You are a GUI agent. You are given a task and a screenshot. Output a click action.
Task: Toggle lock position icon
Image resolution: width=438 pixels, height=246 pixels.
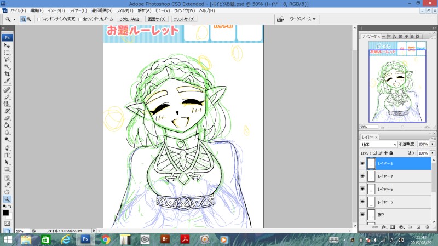[385, 153]
